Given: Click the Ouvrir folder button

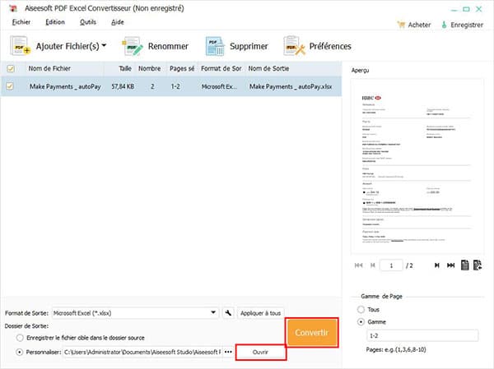Looking at the screenshot, I should 260,353.
